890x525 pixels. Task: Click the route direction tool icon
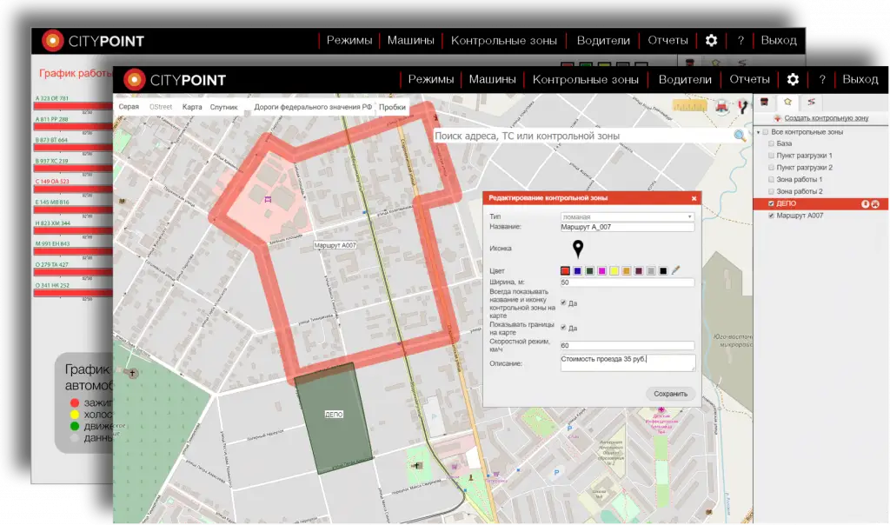[743, 107]
